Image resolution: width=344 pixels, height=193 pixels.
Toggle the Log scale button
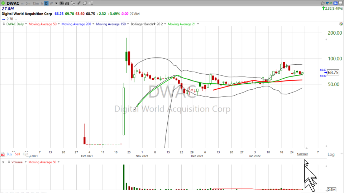(x=331, y=154)
